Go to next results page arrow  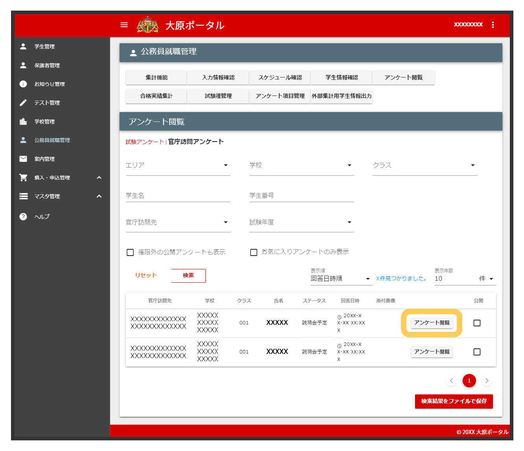click(487, 381)
